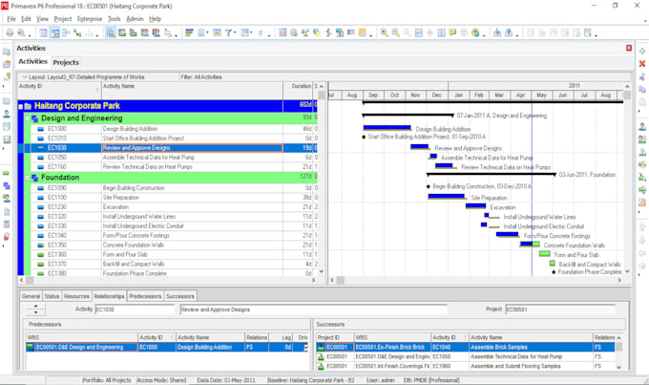Viewport: 649px width, 385px height.
Task: Select successor row EC1050 Assemble Technical Data
Action: coord(465,357)
